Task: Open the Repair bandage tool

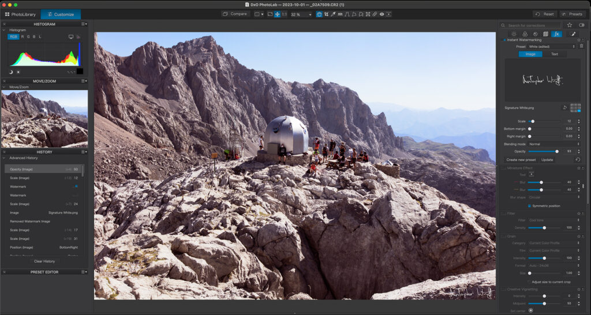Action: coord(375,14)
